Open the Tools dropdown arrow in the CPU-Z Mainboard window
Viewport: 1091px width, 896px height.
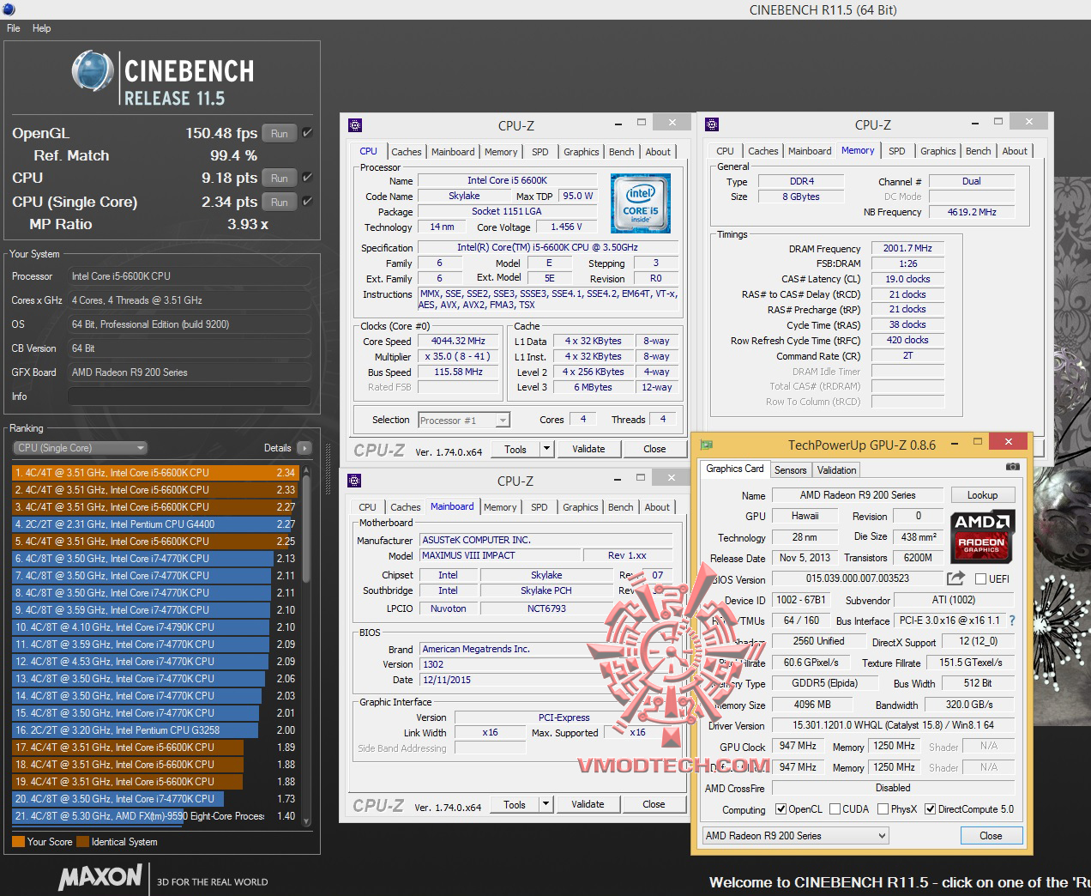545,804
